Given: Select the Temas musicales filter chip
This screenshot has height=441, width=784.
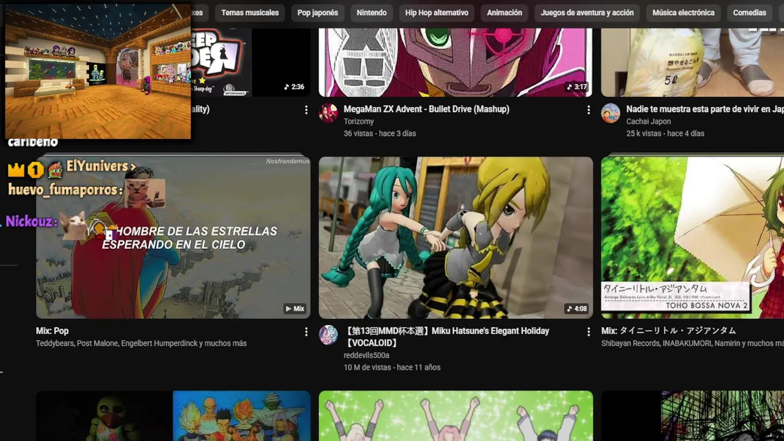Looking at the screenshot, I should click(x=250, y=13).
